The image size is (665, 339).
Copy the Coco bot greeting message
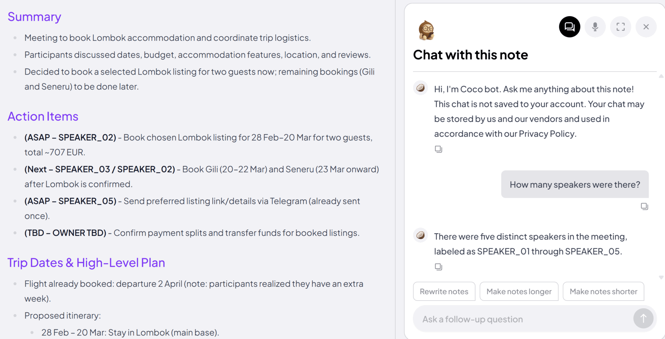[x=438, y=149]
